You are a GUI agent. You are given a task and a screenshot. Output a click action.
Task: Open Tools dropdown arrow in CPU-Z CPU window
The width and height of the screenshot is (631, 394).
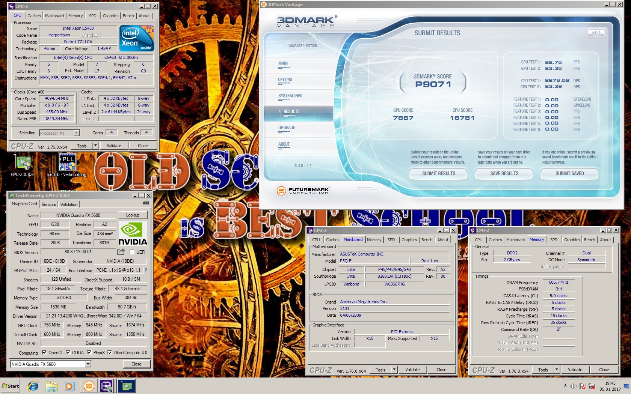pos(95,146)
